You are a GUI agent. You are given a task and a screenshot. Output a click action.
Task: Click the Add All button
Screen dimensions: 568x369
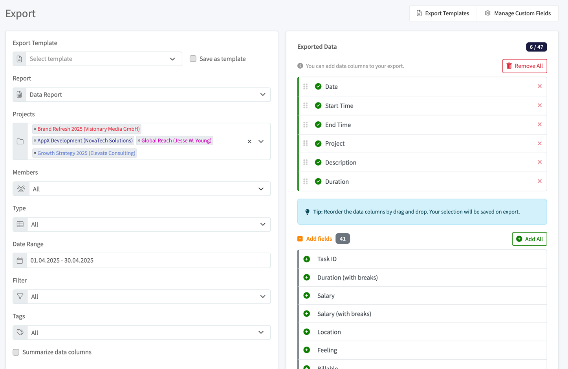(x=529, y=239)
